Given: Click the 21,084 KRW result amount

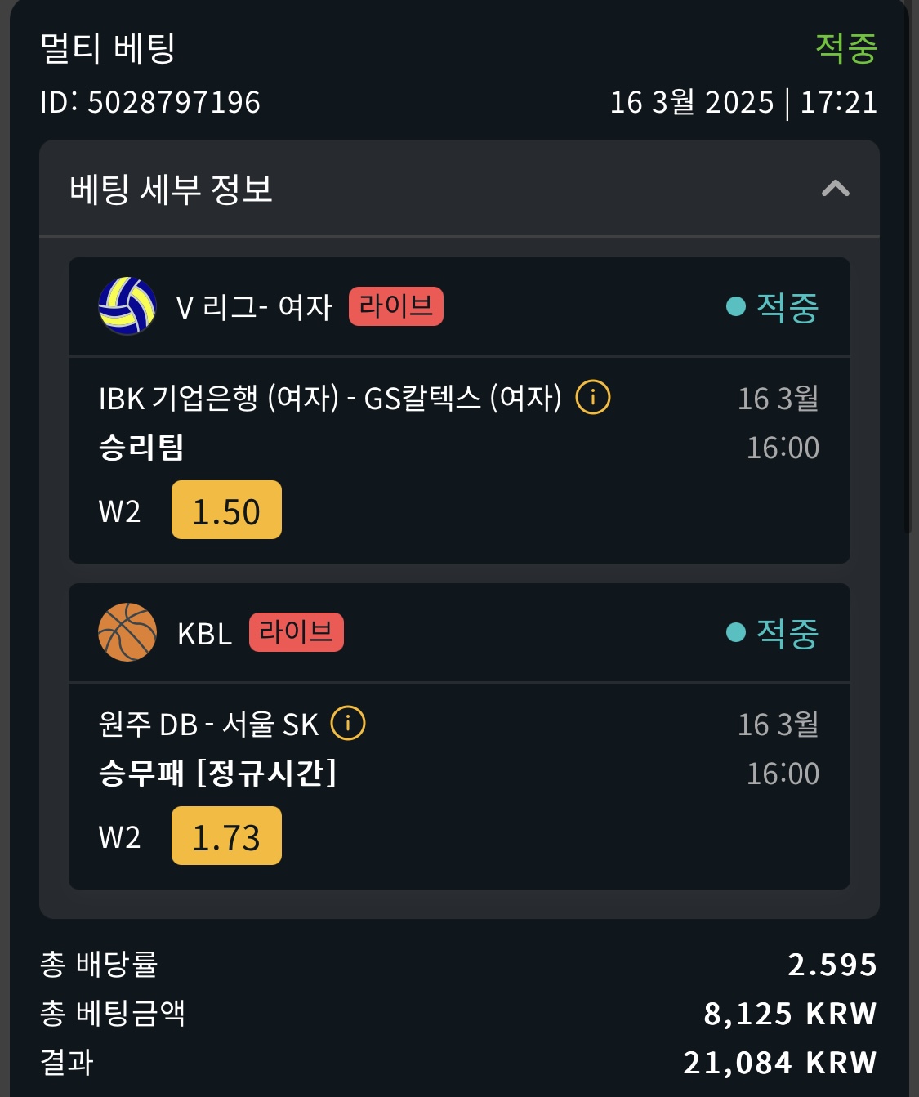Looking at the screenshot, I should (779, 1063).
